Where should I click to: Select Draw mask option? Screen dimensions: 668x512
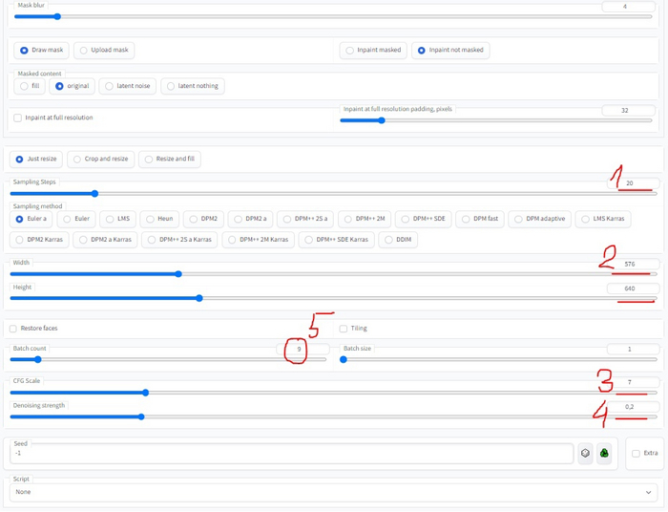[x=42, y=50]
